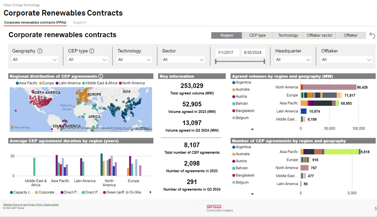Toggle Asia Pacific in map legend

[27, 83]
